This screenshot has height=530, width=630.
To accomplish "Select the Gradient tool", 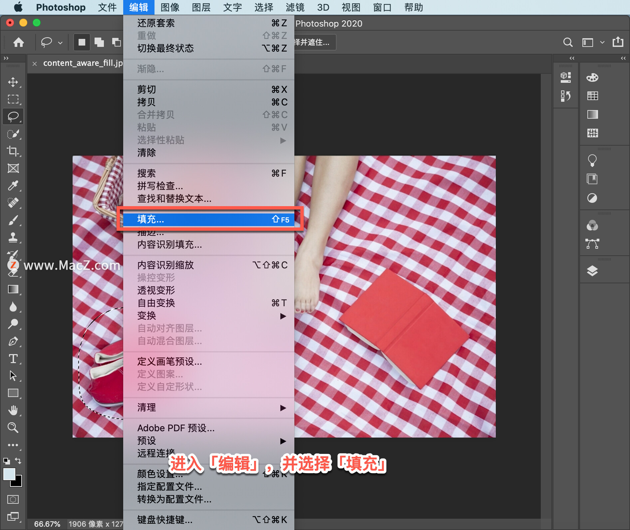I will (13, 289).
